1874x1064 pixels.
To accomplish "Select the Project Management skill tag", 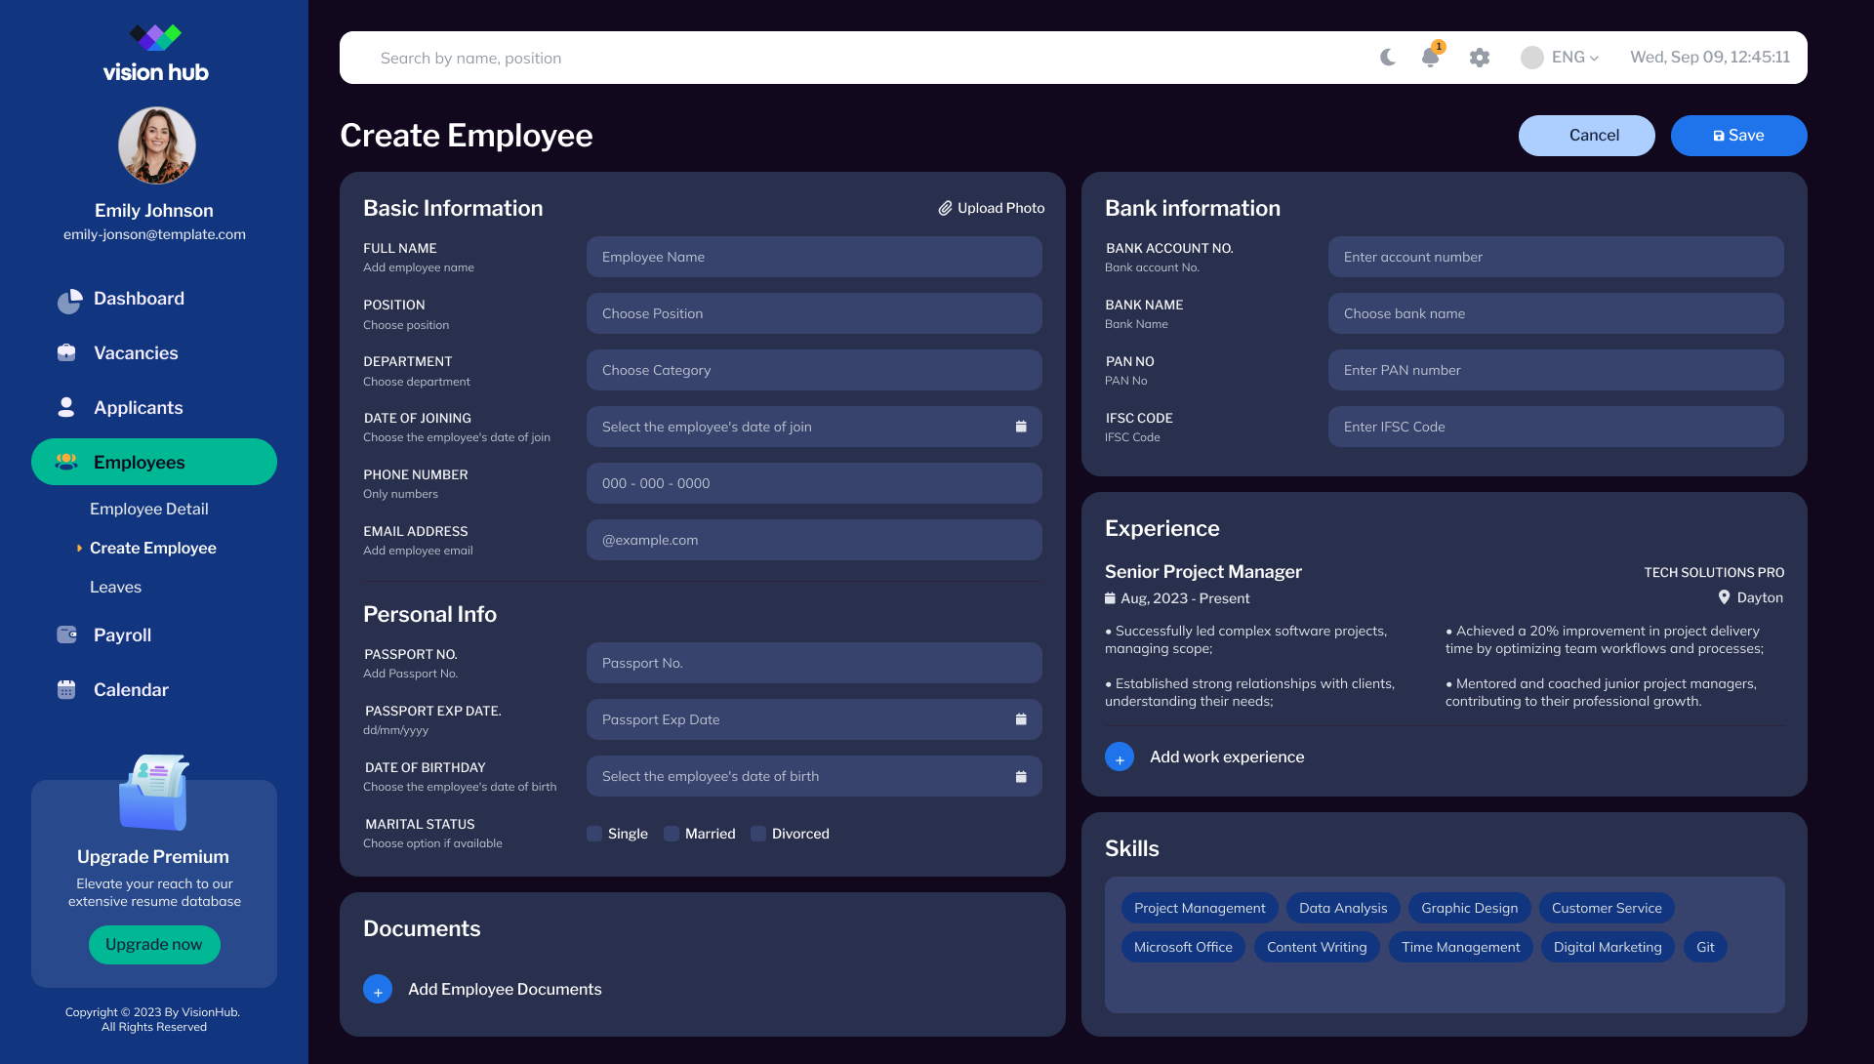I will point(1200,908).
